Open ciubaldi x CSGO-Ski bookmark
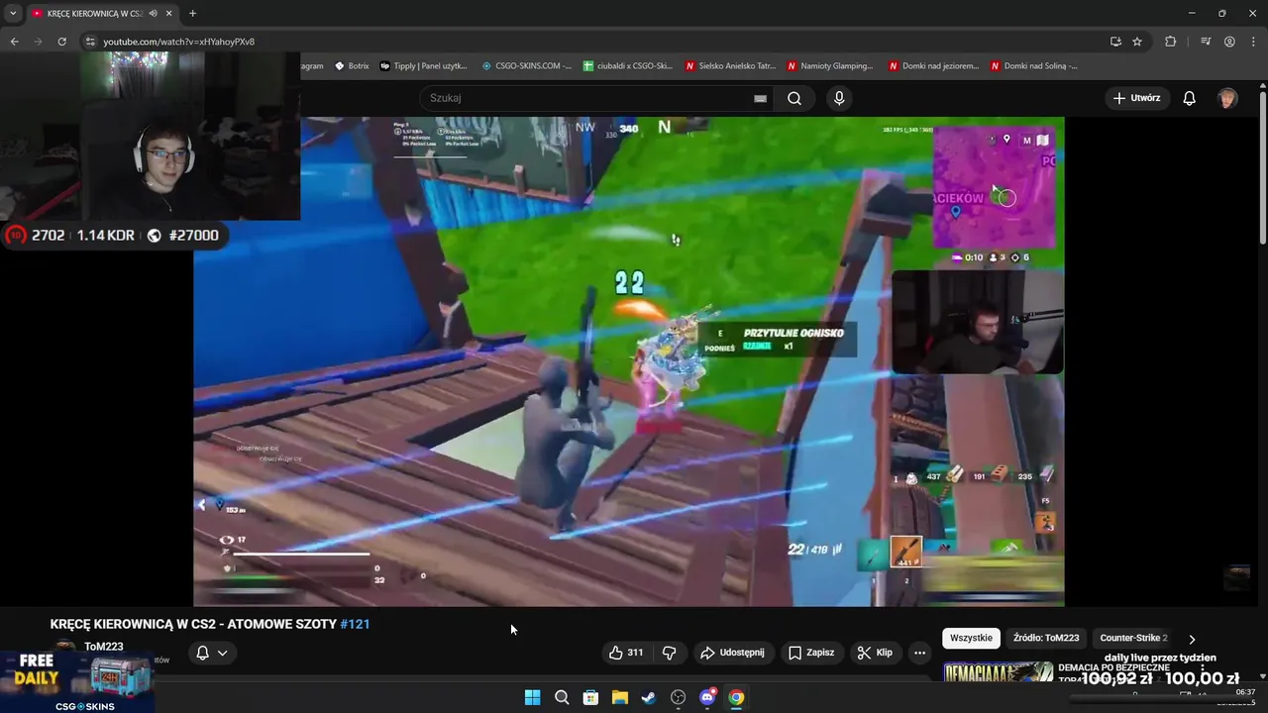Screen dimensions: 1268x713 click(x=628, y=66)
